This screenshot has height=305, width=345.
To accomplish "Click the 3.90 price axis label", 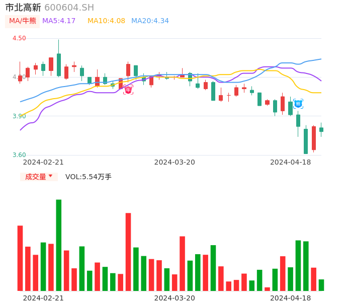I will pyautogui.click(x=19, y=116).
